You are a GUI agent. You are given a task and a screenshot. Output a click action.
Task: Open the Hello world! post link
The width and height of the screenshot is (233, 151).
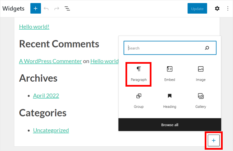[34, 27]
